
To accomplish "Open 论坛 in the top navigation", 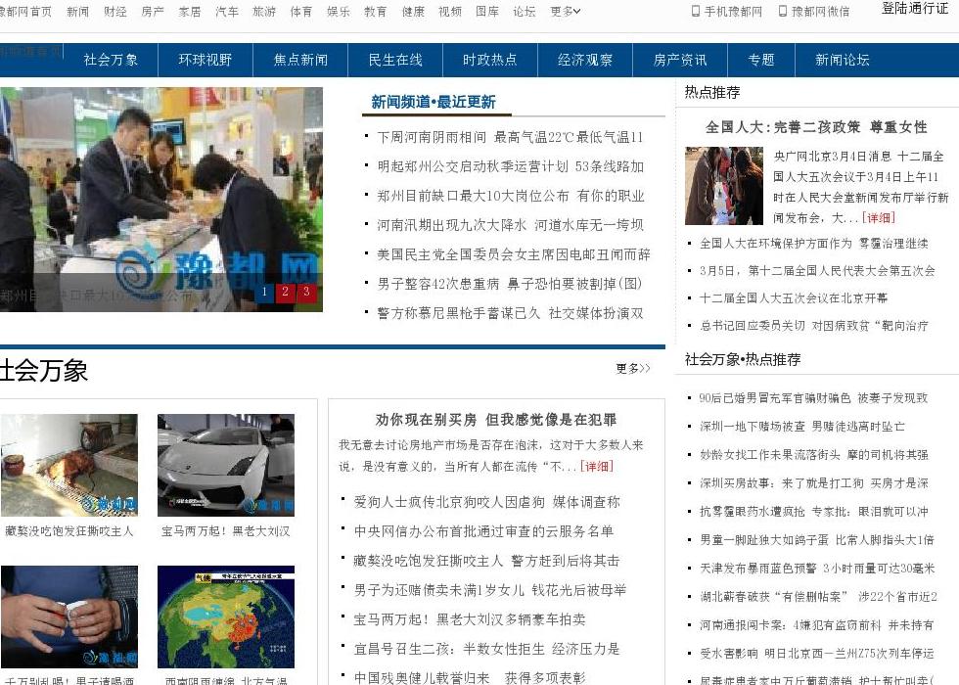I will click(x=525, y=11).
